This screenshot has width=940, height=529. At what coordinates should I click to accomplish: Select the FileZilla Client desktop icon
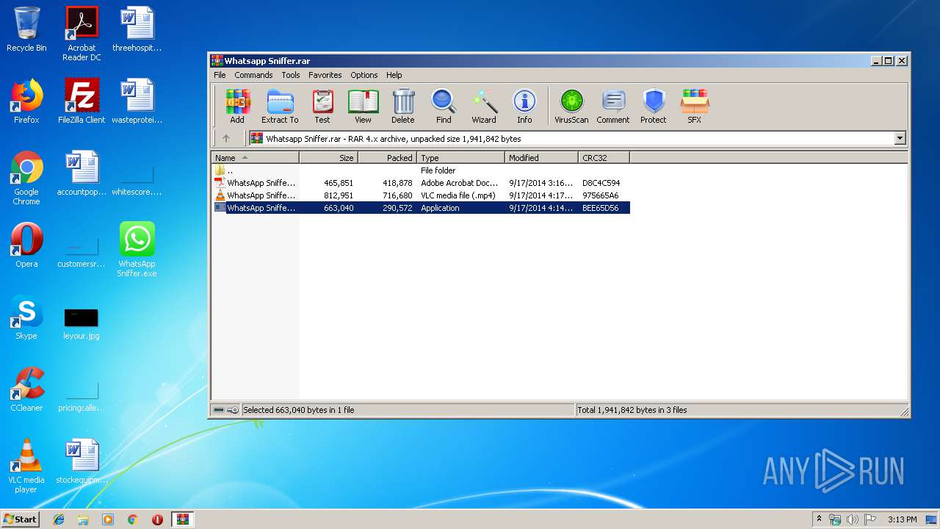click(x=82, y=101)
